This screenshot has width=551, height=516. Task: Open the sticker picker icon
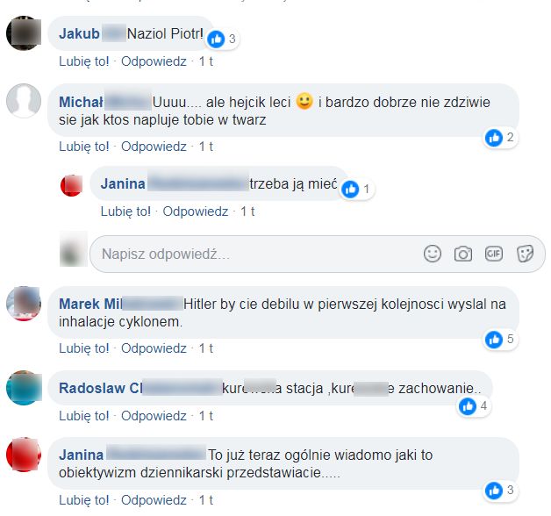click(x=525, y=254)
